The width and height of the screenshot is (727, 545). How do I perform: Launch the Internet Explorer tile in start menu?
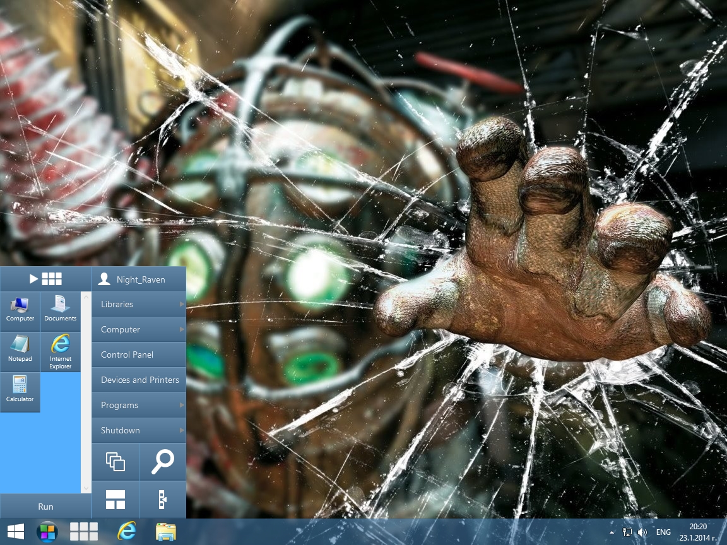coord(61,351)
